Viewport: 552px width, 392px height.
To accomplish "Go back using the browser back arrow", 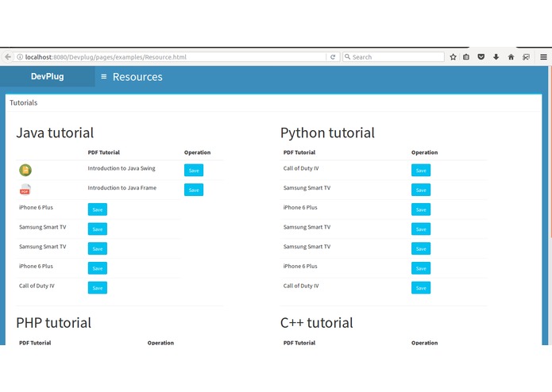I will coord(8,57).
